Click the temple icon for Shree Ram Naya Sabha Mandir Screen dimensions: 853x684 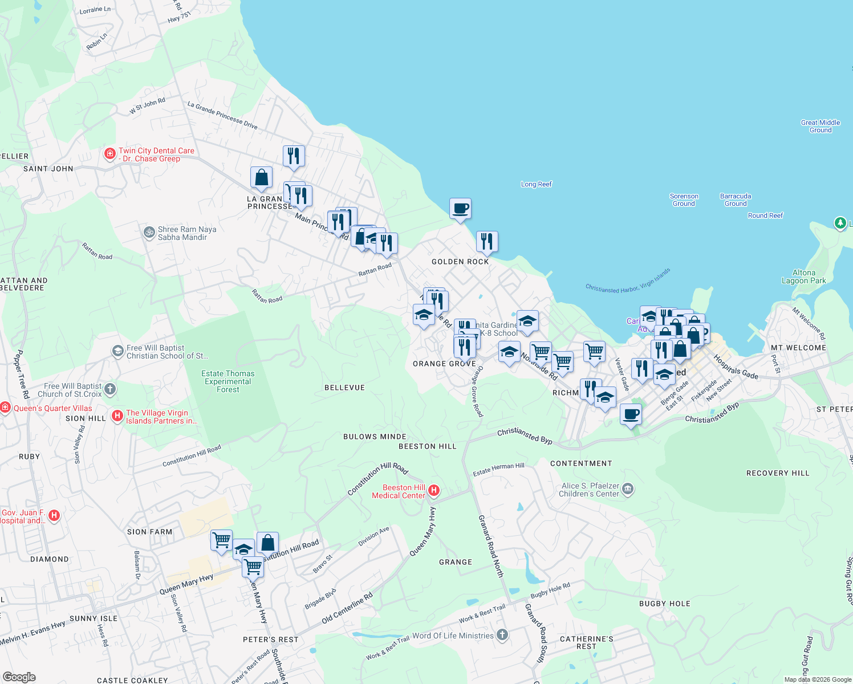tap(148, 232)
